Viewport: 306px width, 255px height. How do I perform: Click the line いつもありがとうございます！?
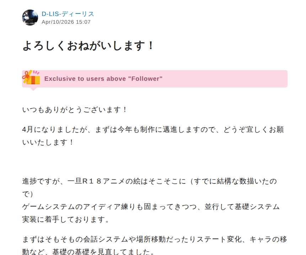click(75, 110)
